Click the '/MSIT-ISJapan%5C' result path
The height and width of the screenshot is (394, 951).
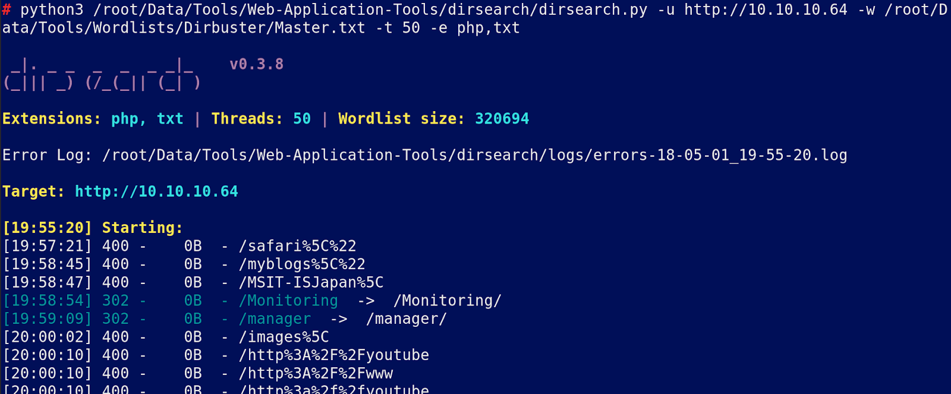click(x=311, y=282)
